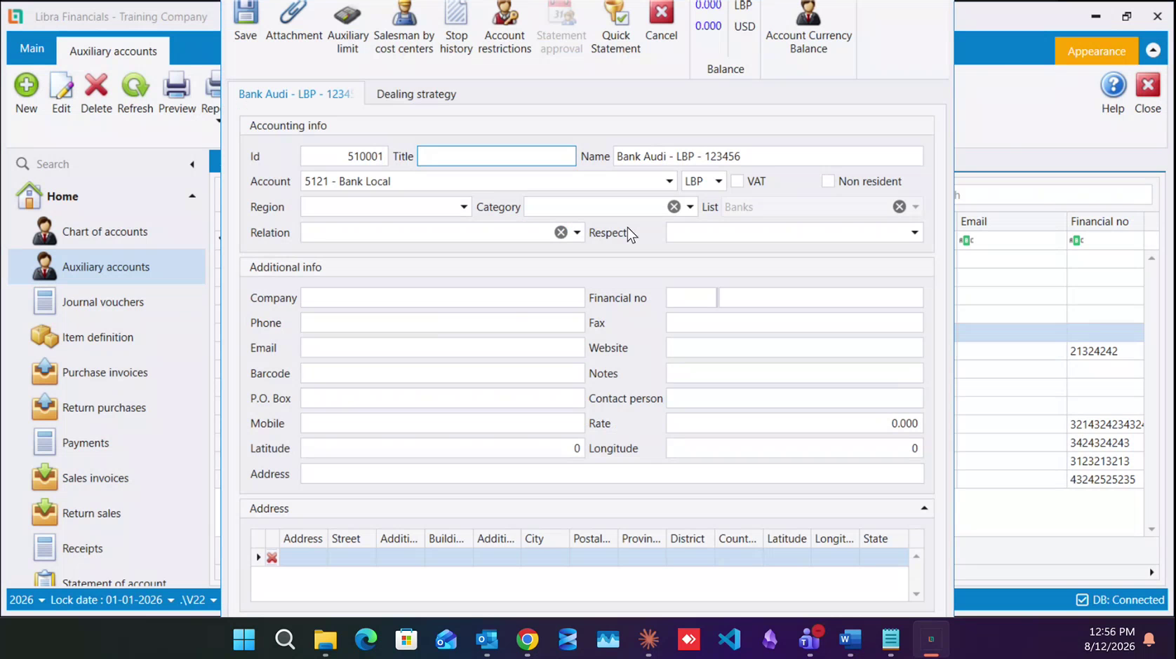The image size is (1176, 659).
Task: Click the Title input field
Action: pyautogui.click(x=497, y=156)
